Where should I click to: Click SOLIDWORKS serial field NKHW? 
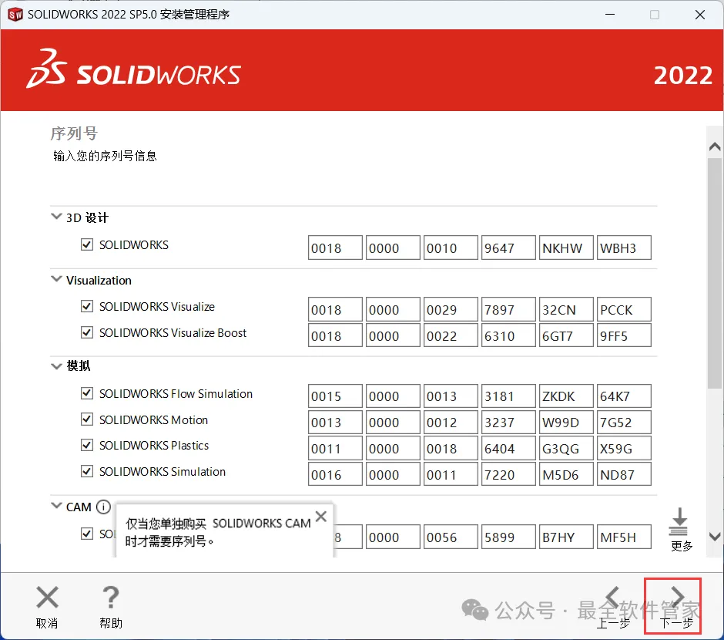[566, 248]
